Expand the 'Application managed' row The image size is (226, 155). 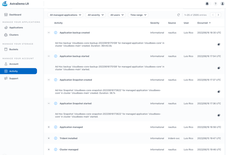click(49, 127)
